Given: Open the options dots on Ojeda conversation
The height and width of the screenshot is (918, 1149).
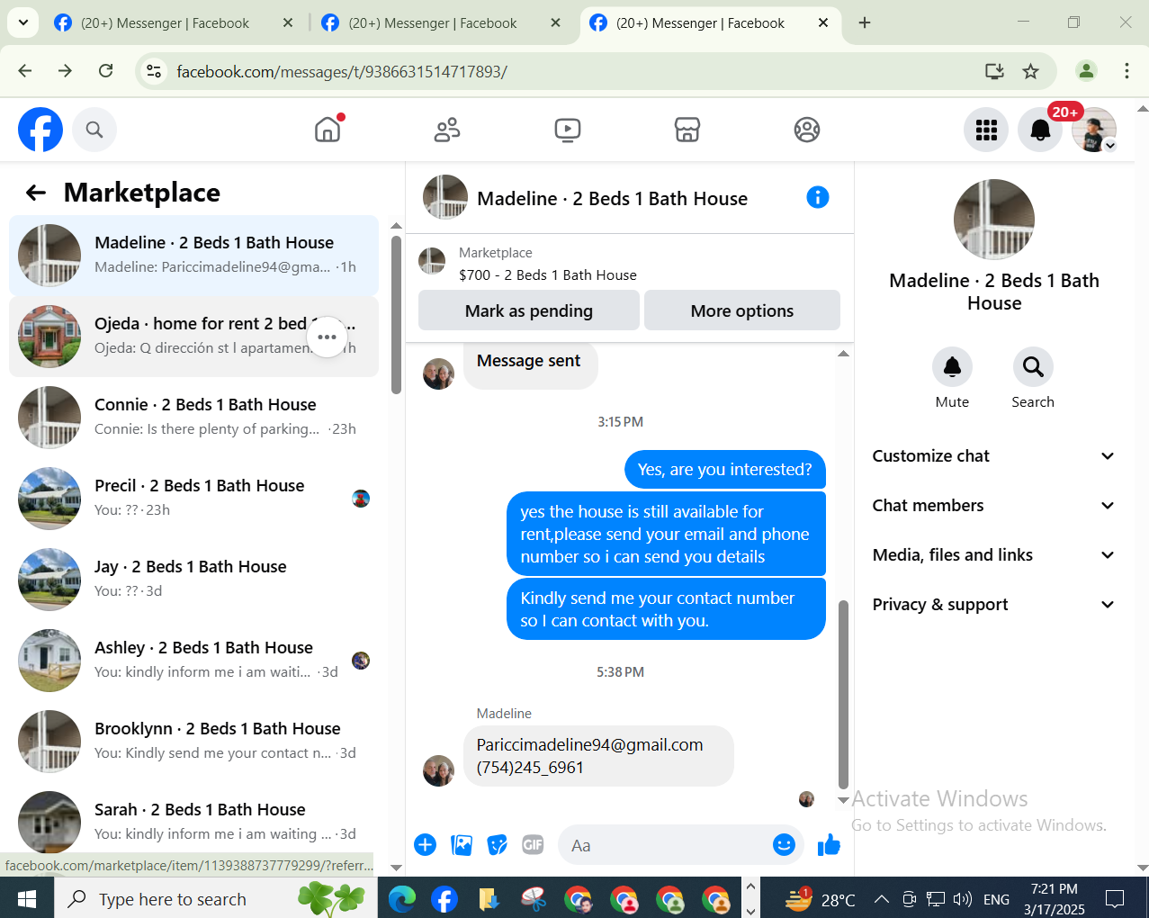Looking at the screenshot, I should click(x=327, y=337).
